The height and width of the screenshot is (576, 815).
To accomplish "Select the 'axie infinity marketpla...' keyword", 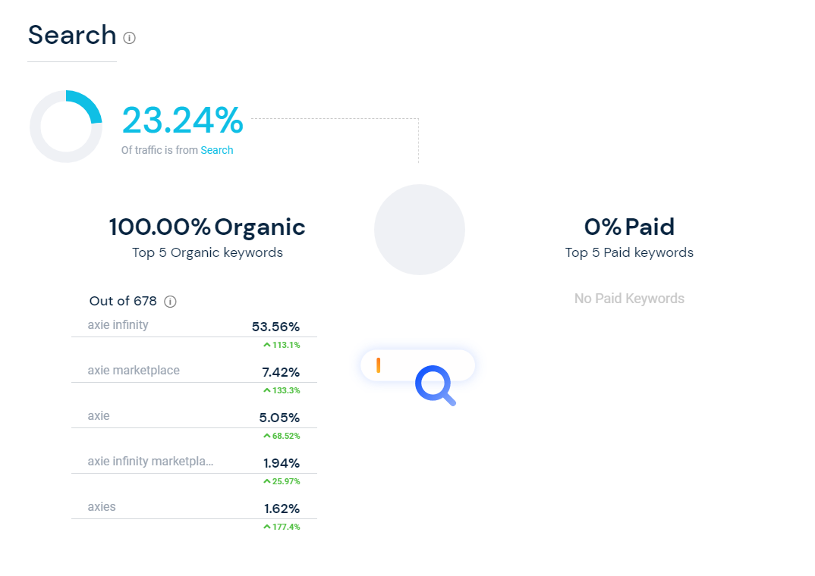I will coord(150,462).
